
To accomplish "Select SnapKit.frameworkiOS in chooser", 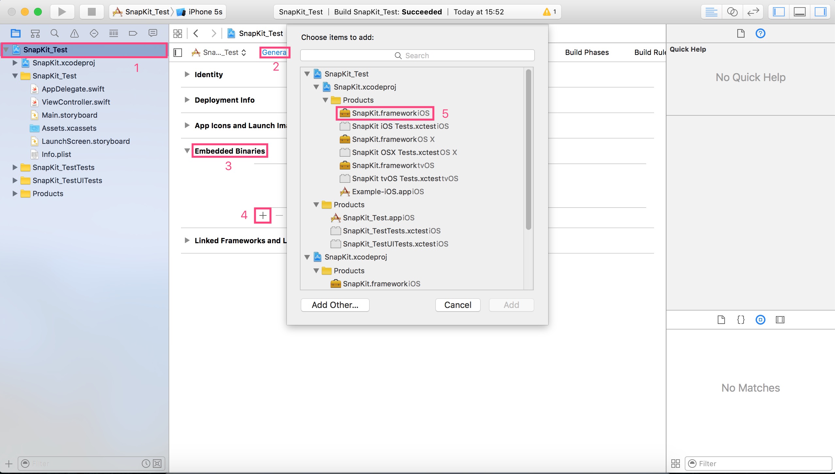I will [391, 112].
